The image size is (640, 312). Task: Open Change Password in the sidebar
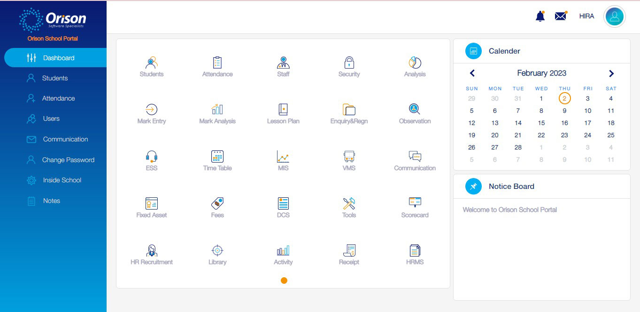[68, 160]
